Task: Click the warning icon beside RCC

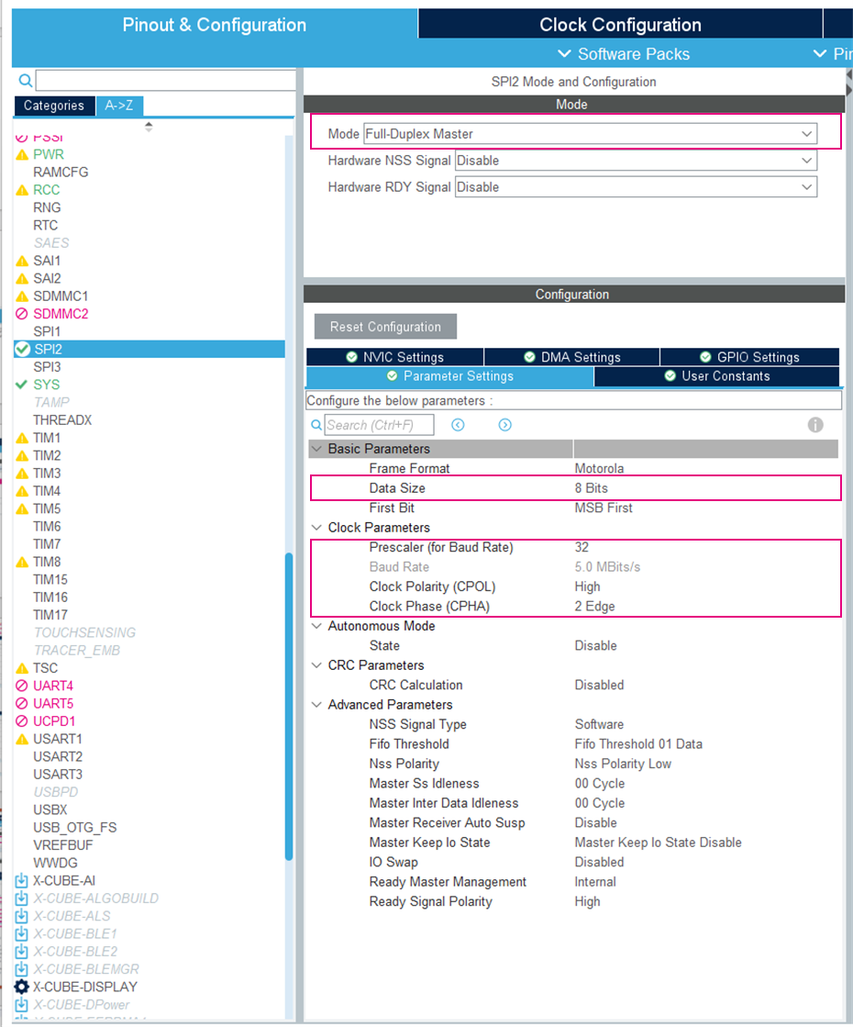Action: pos(22,190)
